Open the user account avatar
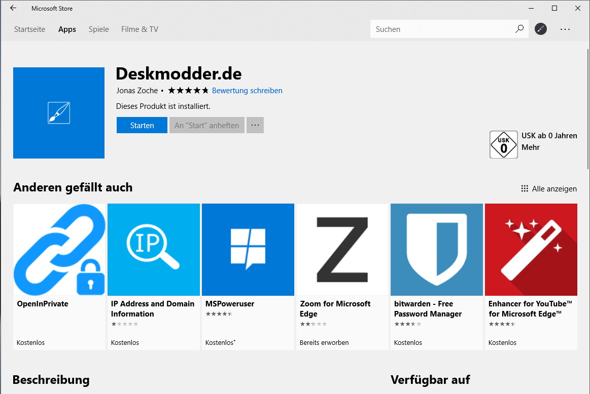This screenshot has height=394, width=590. tap(541, 29)
